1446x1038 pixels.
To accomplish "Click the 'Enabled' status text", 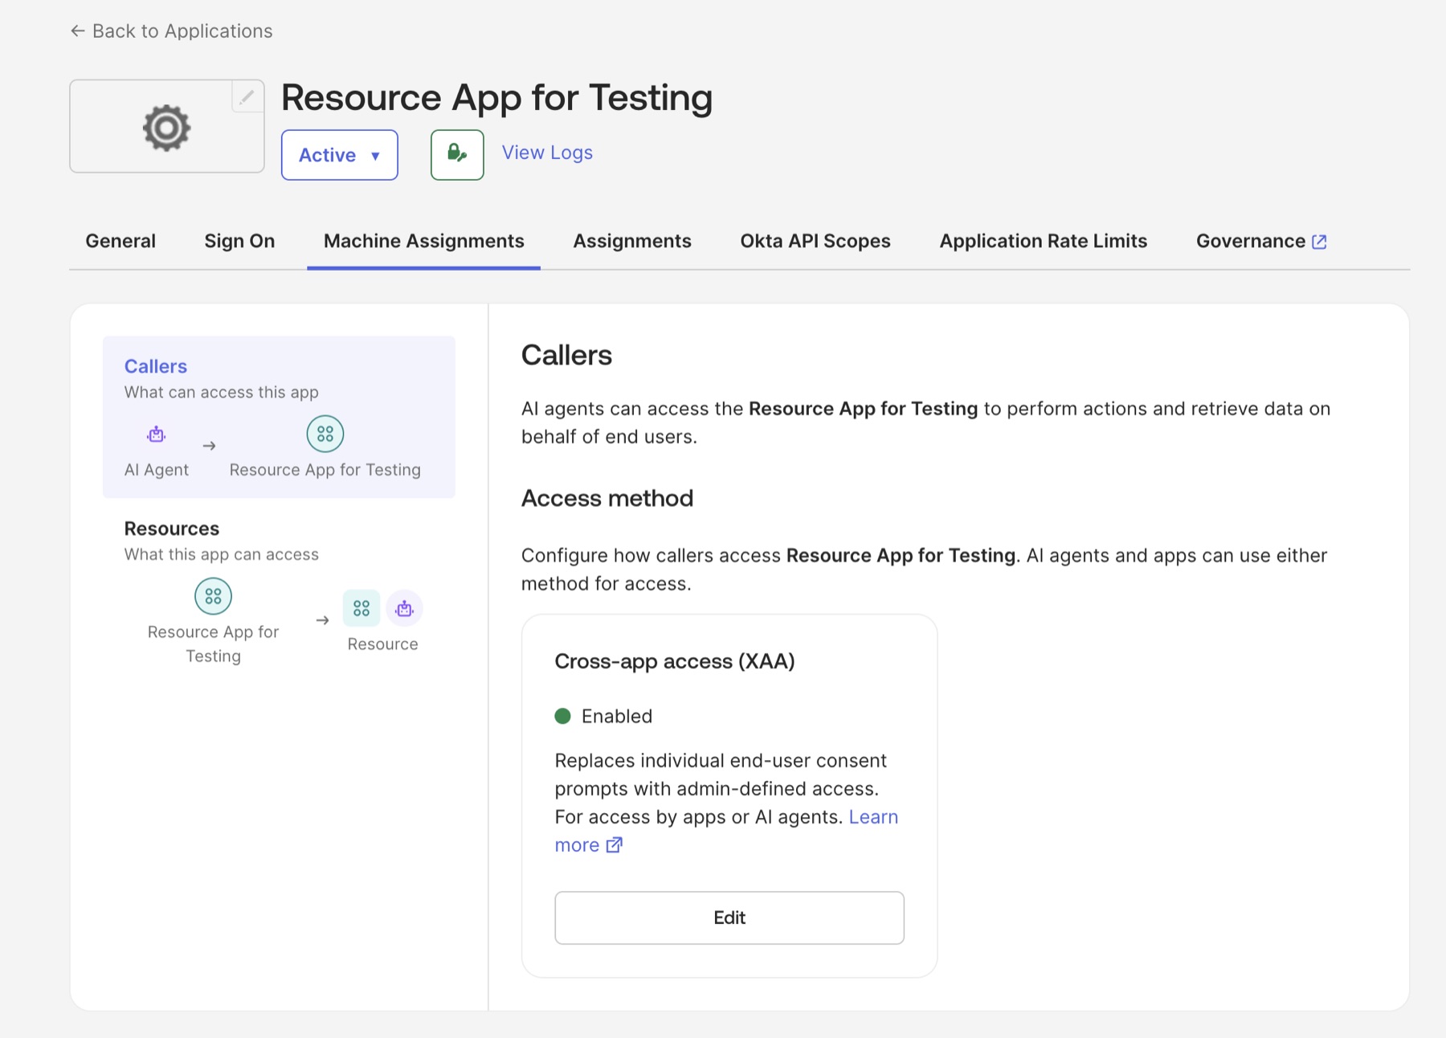I will [x=617, y=716].
